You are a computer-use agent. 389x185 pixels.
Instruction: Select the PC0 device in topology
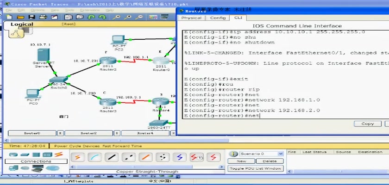click(x=33, y=93)
